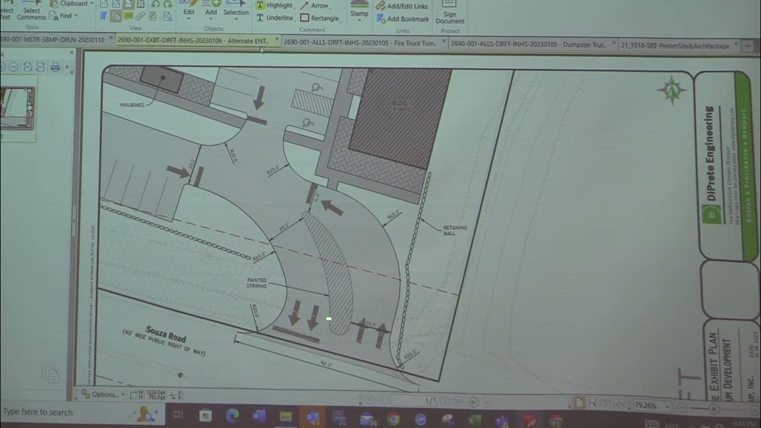Open Microsoft Store from taskbar

click(x=205, y=416)
